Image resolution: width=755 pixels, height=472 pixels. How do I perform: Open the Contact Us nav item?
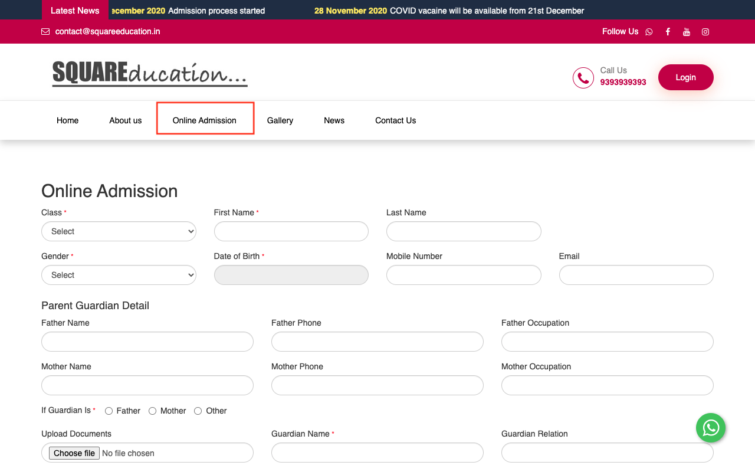coord(395,120)
